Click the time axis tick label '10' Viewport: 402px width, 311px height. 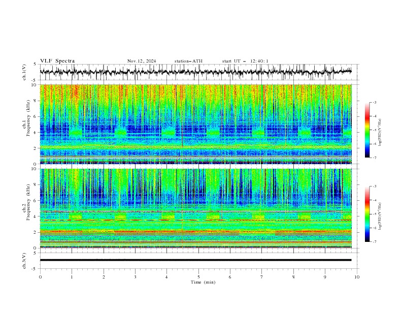coord(357,277)
